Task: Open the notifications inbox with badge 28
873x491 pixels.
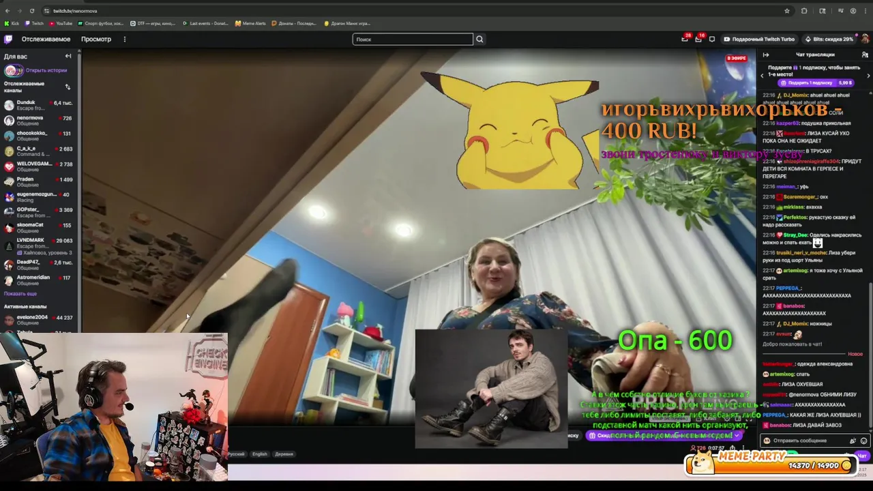Action: click(x=685, y=39)
